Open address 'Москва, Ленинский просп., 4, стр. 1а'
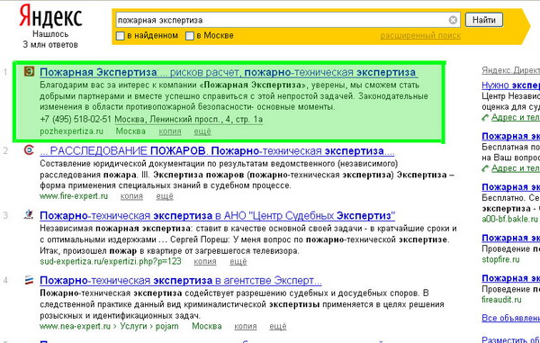 tap(189, 120)
